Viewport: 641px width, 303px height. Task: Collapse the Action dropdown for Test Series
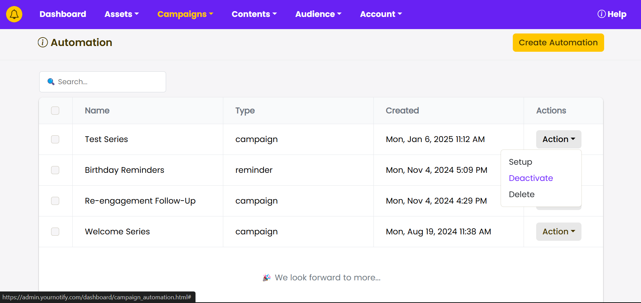point(558,139)
